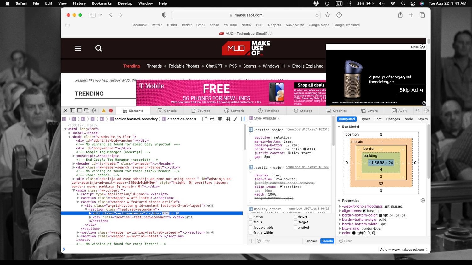Enable print media styles with printer icon

(x=212, y=119)
